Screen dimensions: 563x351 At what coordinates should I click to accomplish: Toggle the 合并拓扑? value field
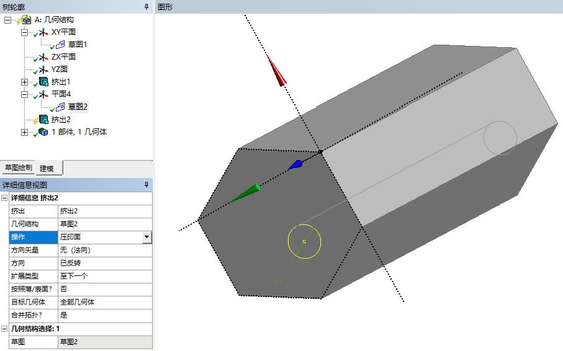point(104,315)
